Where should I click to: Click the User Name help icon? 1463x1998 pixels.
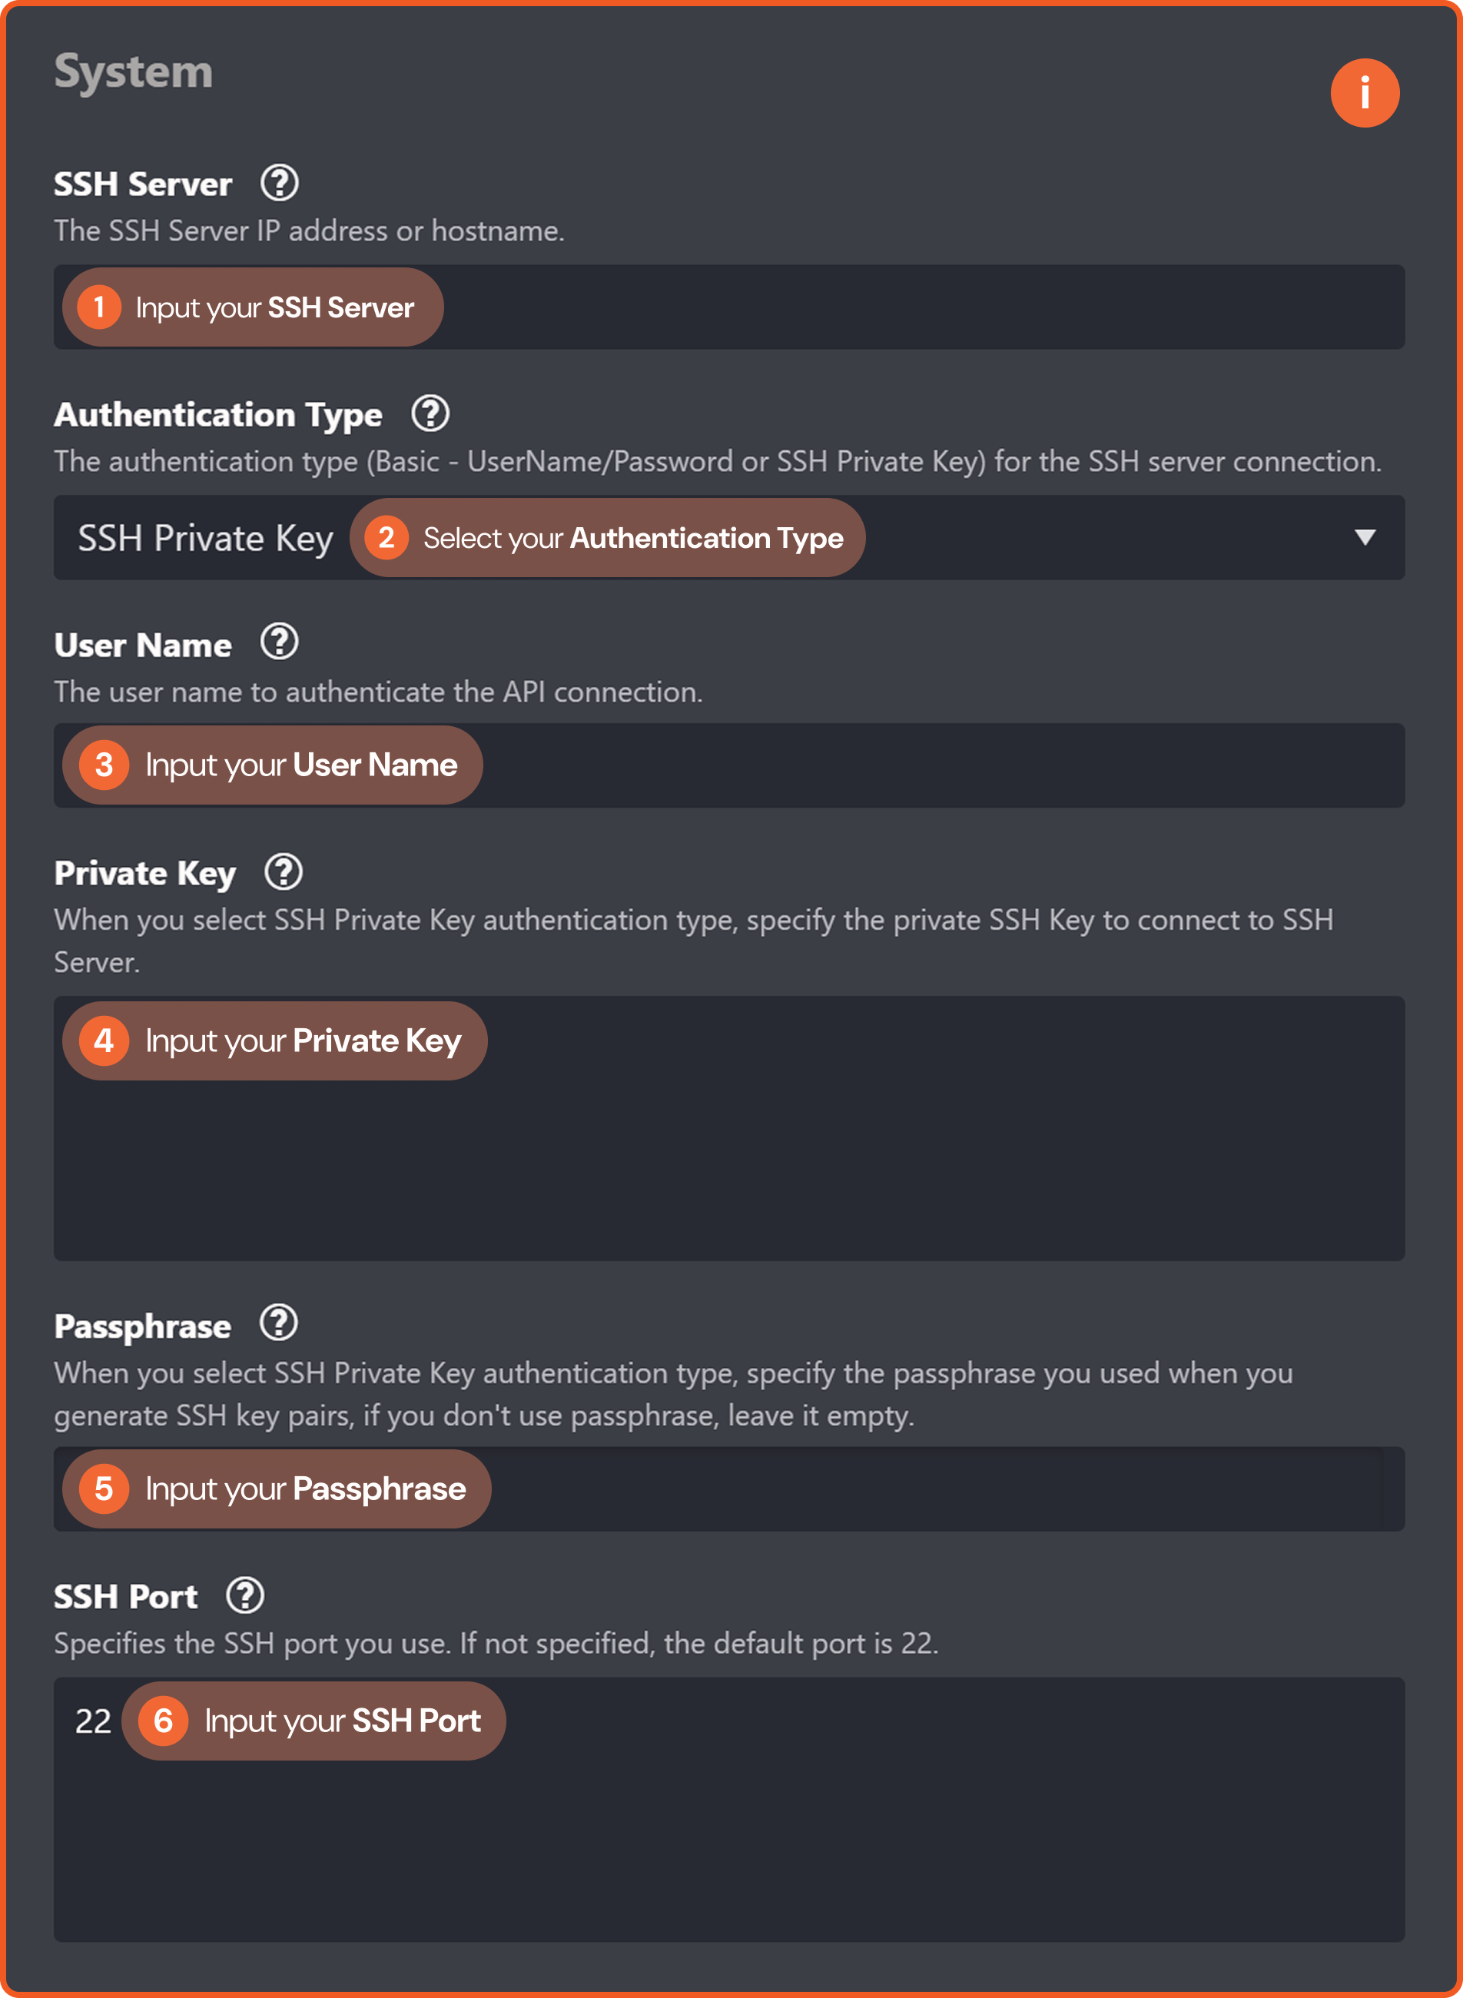coord(280,642)
